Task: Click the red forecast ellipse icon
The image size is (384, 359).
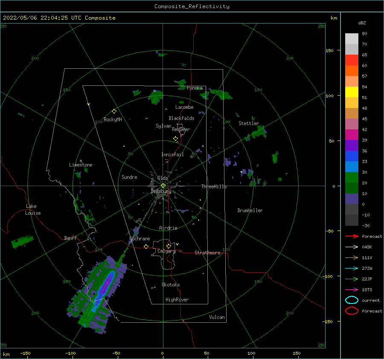Action: pyautogui.click(x=352, y=311)
